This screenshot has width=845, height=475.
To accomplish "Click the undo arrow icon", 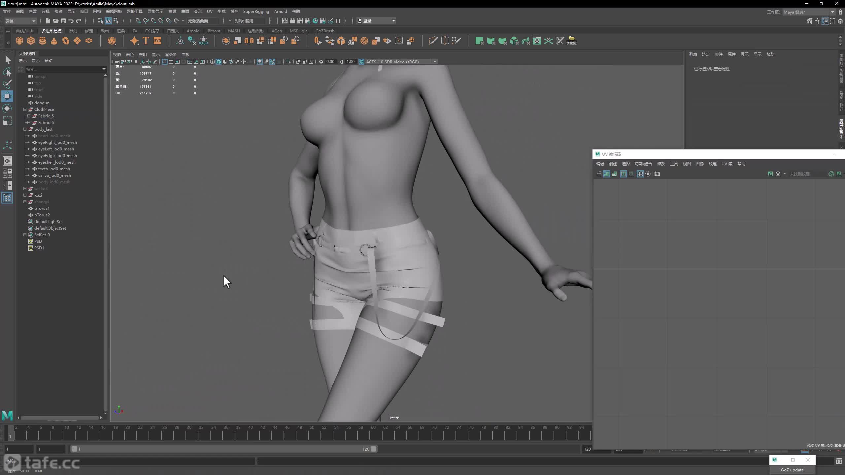I will point(71,21).
